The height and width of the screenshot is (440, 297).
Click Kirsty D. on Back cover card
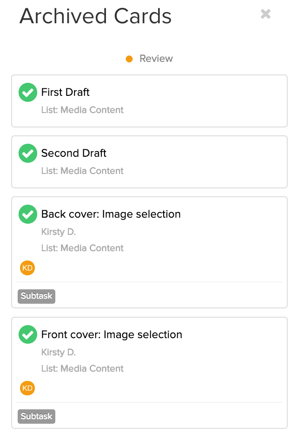(x=59, y=232)
